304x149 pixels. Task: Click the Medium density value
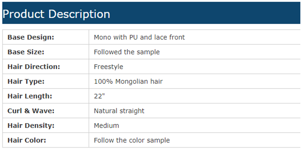(x=106, y=125)
